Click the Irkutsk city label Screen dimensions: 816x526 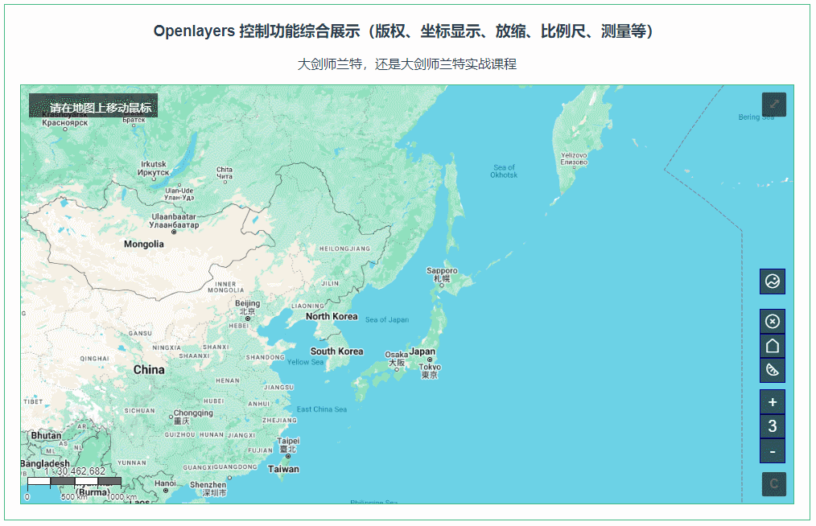click(153, 168)
